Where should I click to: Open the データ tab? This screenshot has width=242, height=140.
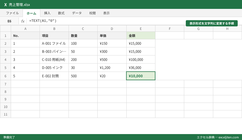77,13
